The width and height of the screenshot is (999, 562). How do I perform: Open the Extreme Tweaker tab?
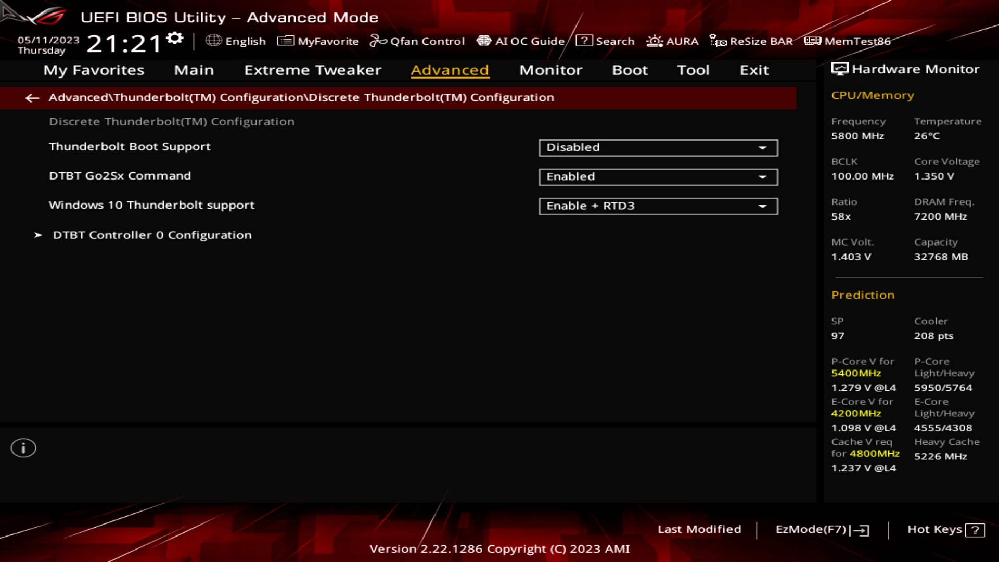point(313,70)
